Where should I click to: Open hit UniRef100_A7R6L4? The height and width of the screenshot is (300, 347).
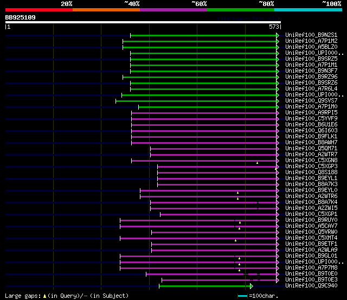[311, 89]
